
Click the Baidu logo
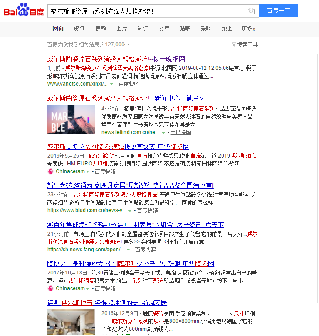coord(24,11)
